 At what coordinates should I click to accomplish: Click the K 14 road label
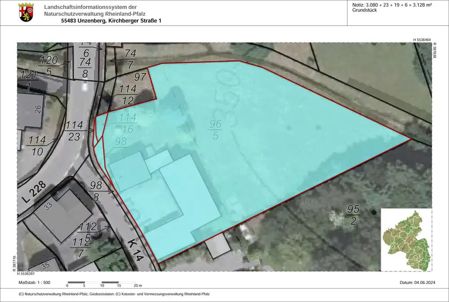click(135, 250)
